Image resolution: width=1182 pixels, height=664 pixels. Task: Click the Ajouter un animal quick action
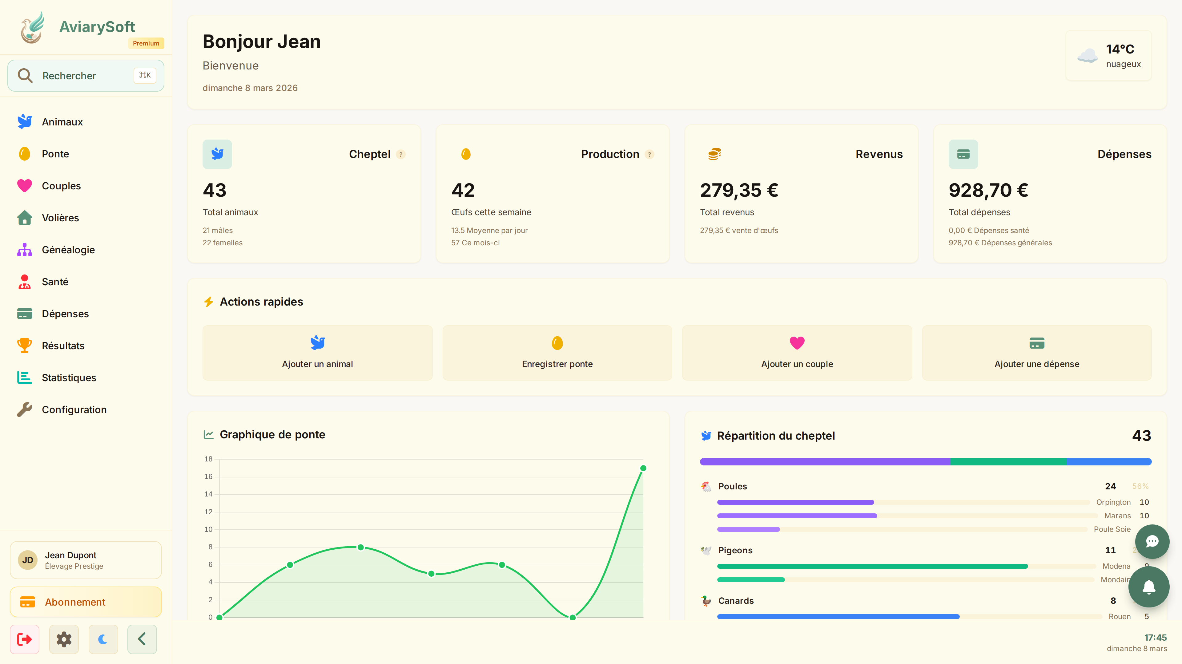point(317,352)
